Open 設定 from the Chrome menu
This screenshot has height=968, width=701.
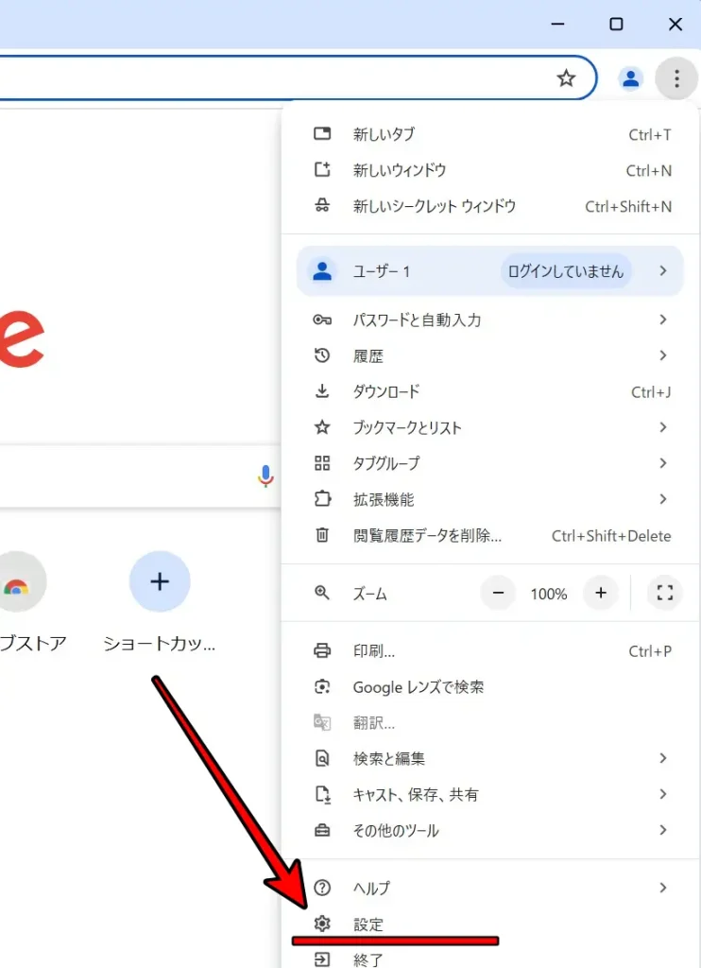[x=490, y=925]
